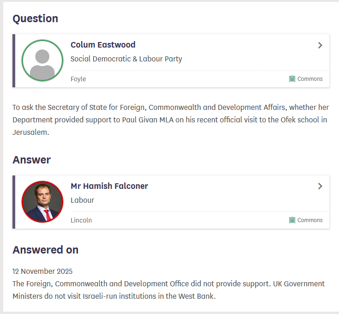Click the portcullis icon in Colum Eastwood's card
This screenshot has height=314, width=339.
point(292,79)
